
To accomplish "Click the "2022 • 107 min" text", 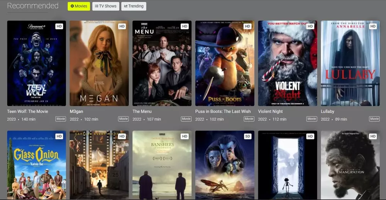I will pos(147,119).
